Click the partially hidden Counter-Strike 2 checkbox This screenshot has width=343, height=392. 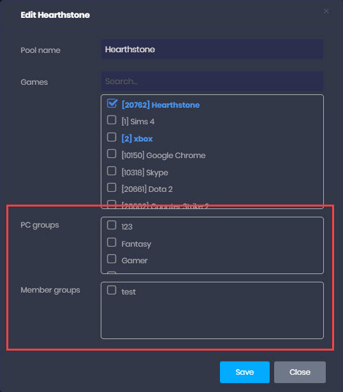point(112,204)
